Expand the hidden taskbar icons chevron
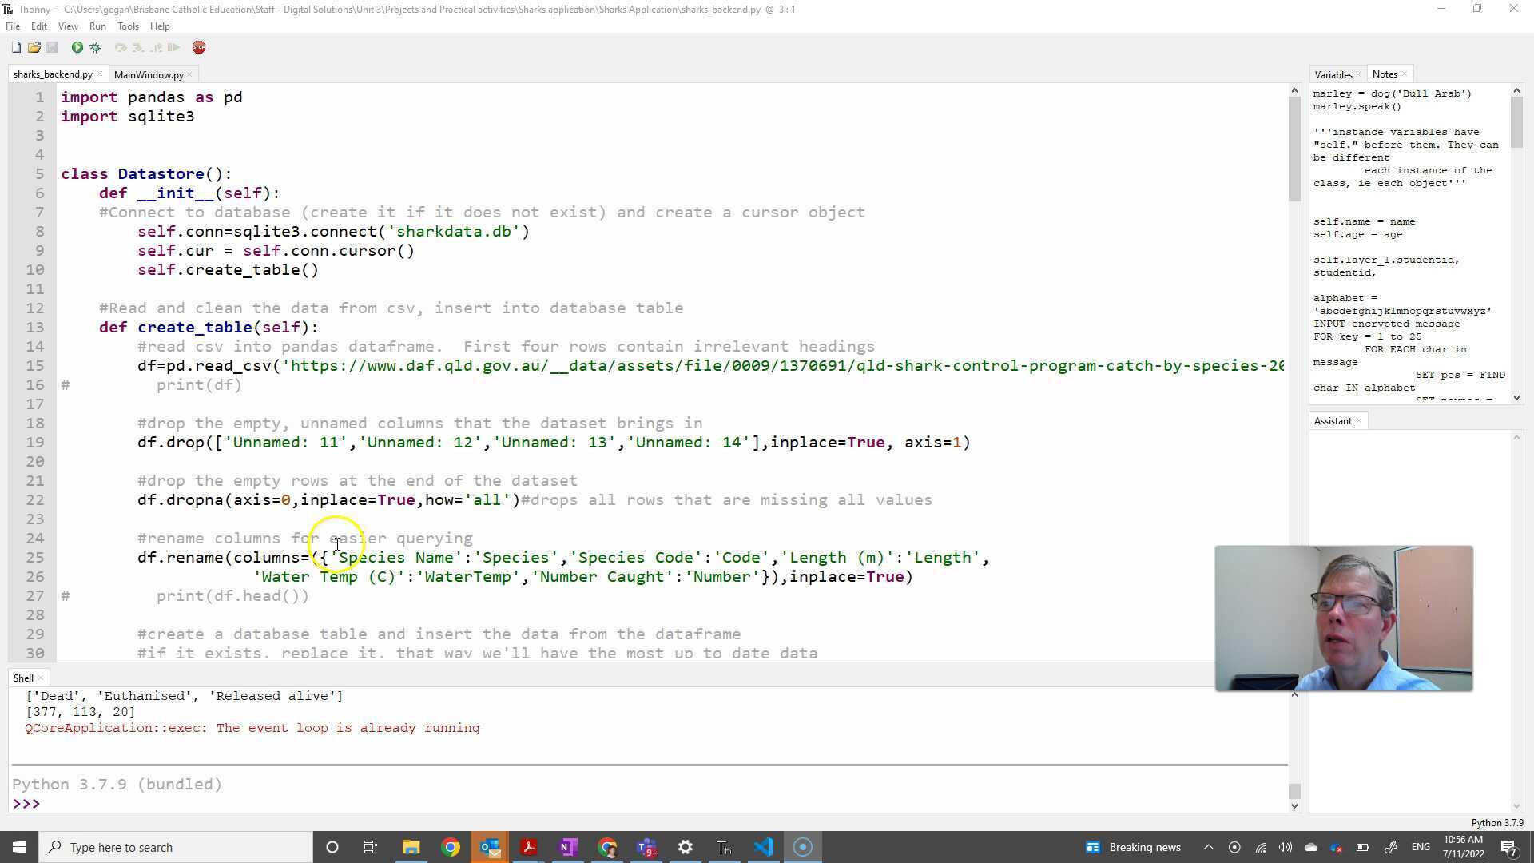Screen dimensions: 1534x863 (1209, 847)
